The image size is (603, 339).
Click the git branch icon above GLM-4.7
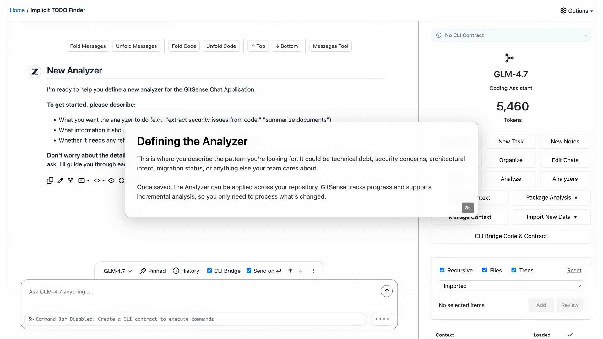click(x=509, y=58)
